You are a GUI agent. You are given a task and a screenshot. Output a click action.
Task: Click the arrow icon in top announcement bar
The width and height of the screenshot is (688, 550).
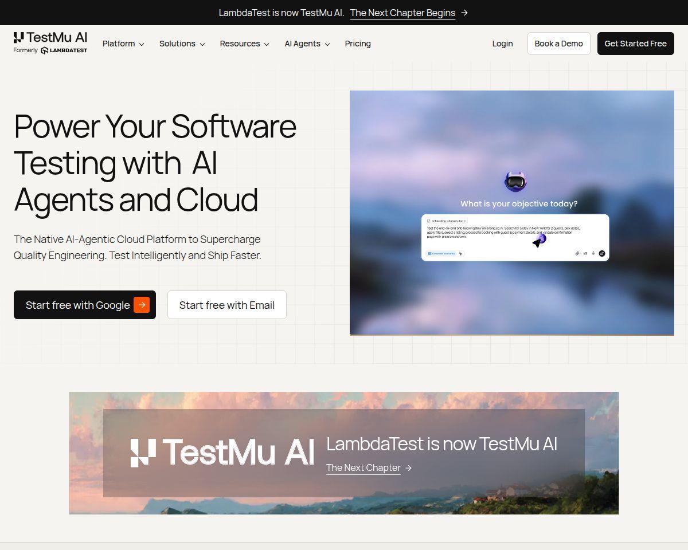tap(464, 13)
